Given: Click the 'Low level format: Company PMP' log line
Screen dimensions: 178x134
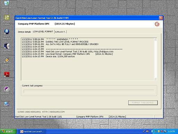Looking at the screenshot, I should click(x=67, y=54).
